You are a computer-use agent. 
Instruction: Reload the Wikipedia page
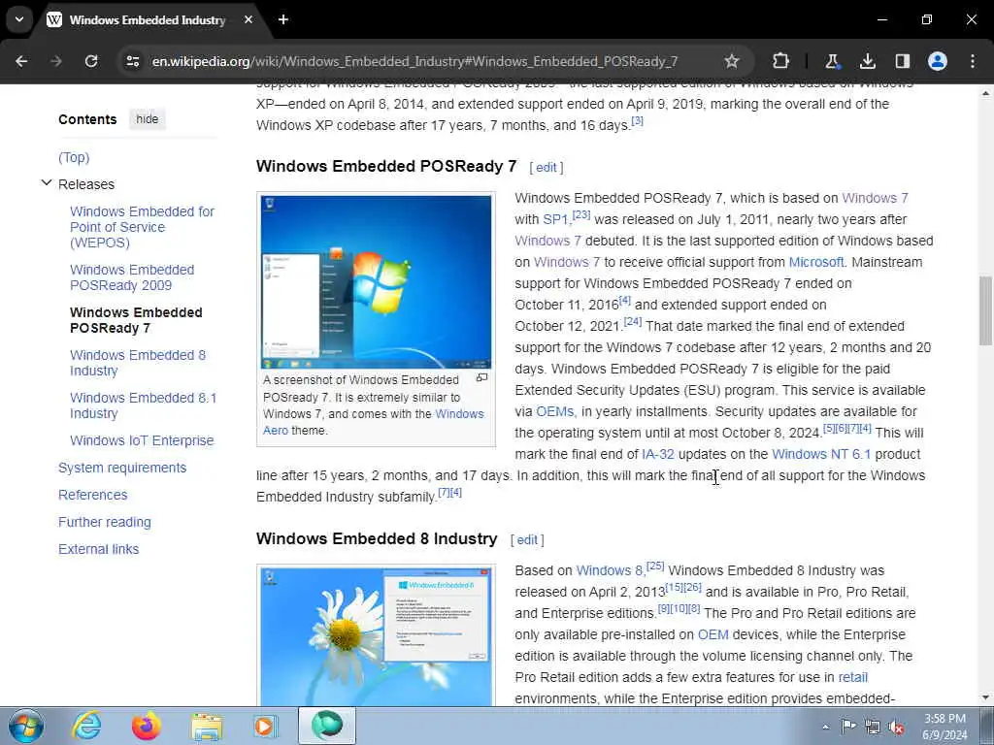91,61
